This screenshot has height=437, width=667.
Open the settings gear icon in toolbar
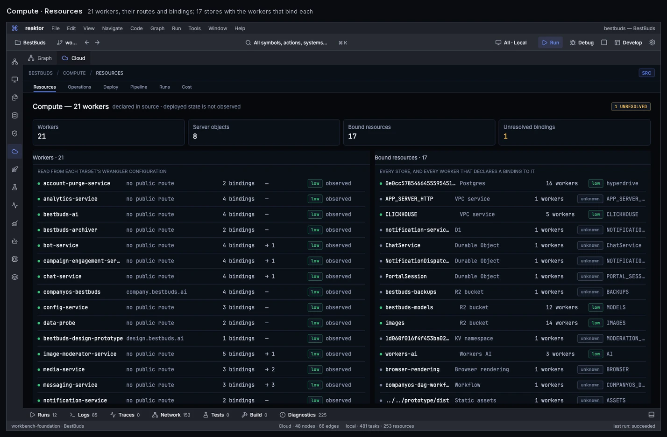point(652,42)
